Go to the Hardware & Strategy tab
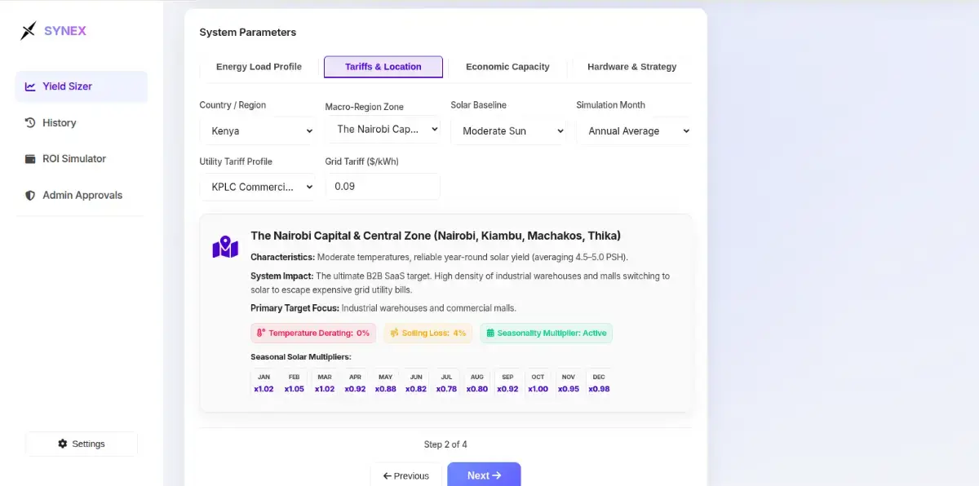979x486 pixels. click(632, 67)
